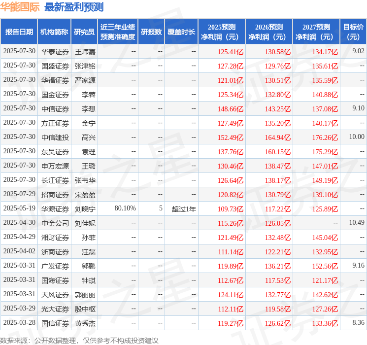Viewport: 367px width, 345px height.
Task: Click 147.01亿 forecast value
Action: 325,166
